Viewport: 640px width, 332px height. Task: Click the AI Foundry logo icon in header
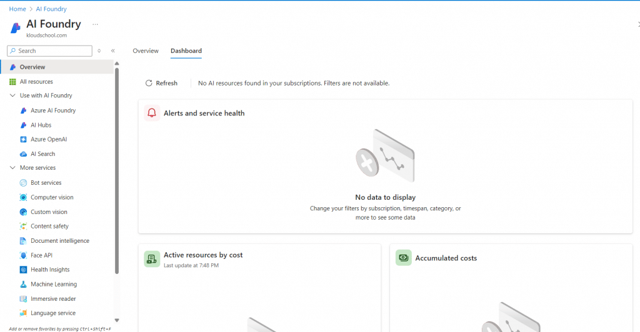point(16,27)
